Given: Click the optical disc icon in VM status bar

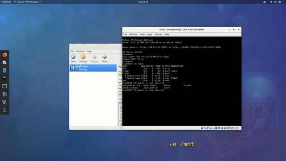Looking at the screenshot, I should click(205, 128).
